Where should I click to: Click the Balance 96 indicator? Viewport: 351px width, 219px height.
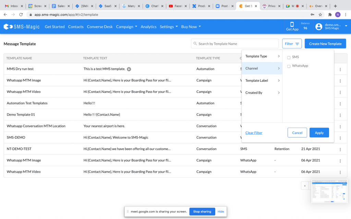(x=305, y=26)
